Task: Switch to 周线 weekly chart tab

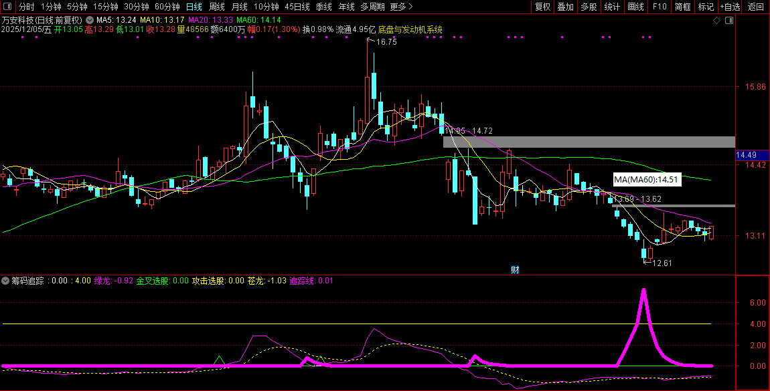Action: pyautogui.click(x=216, y=7)
